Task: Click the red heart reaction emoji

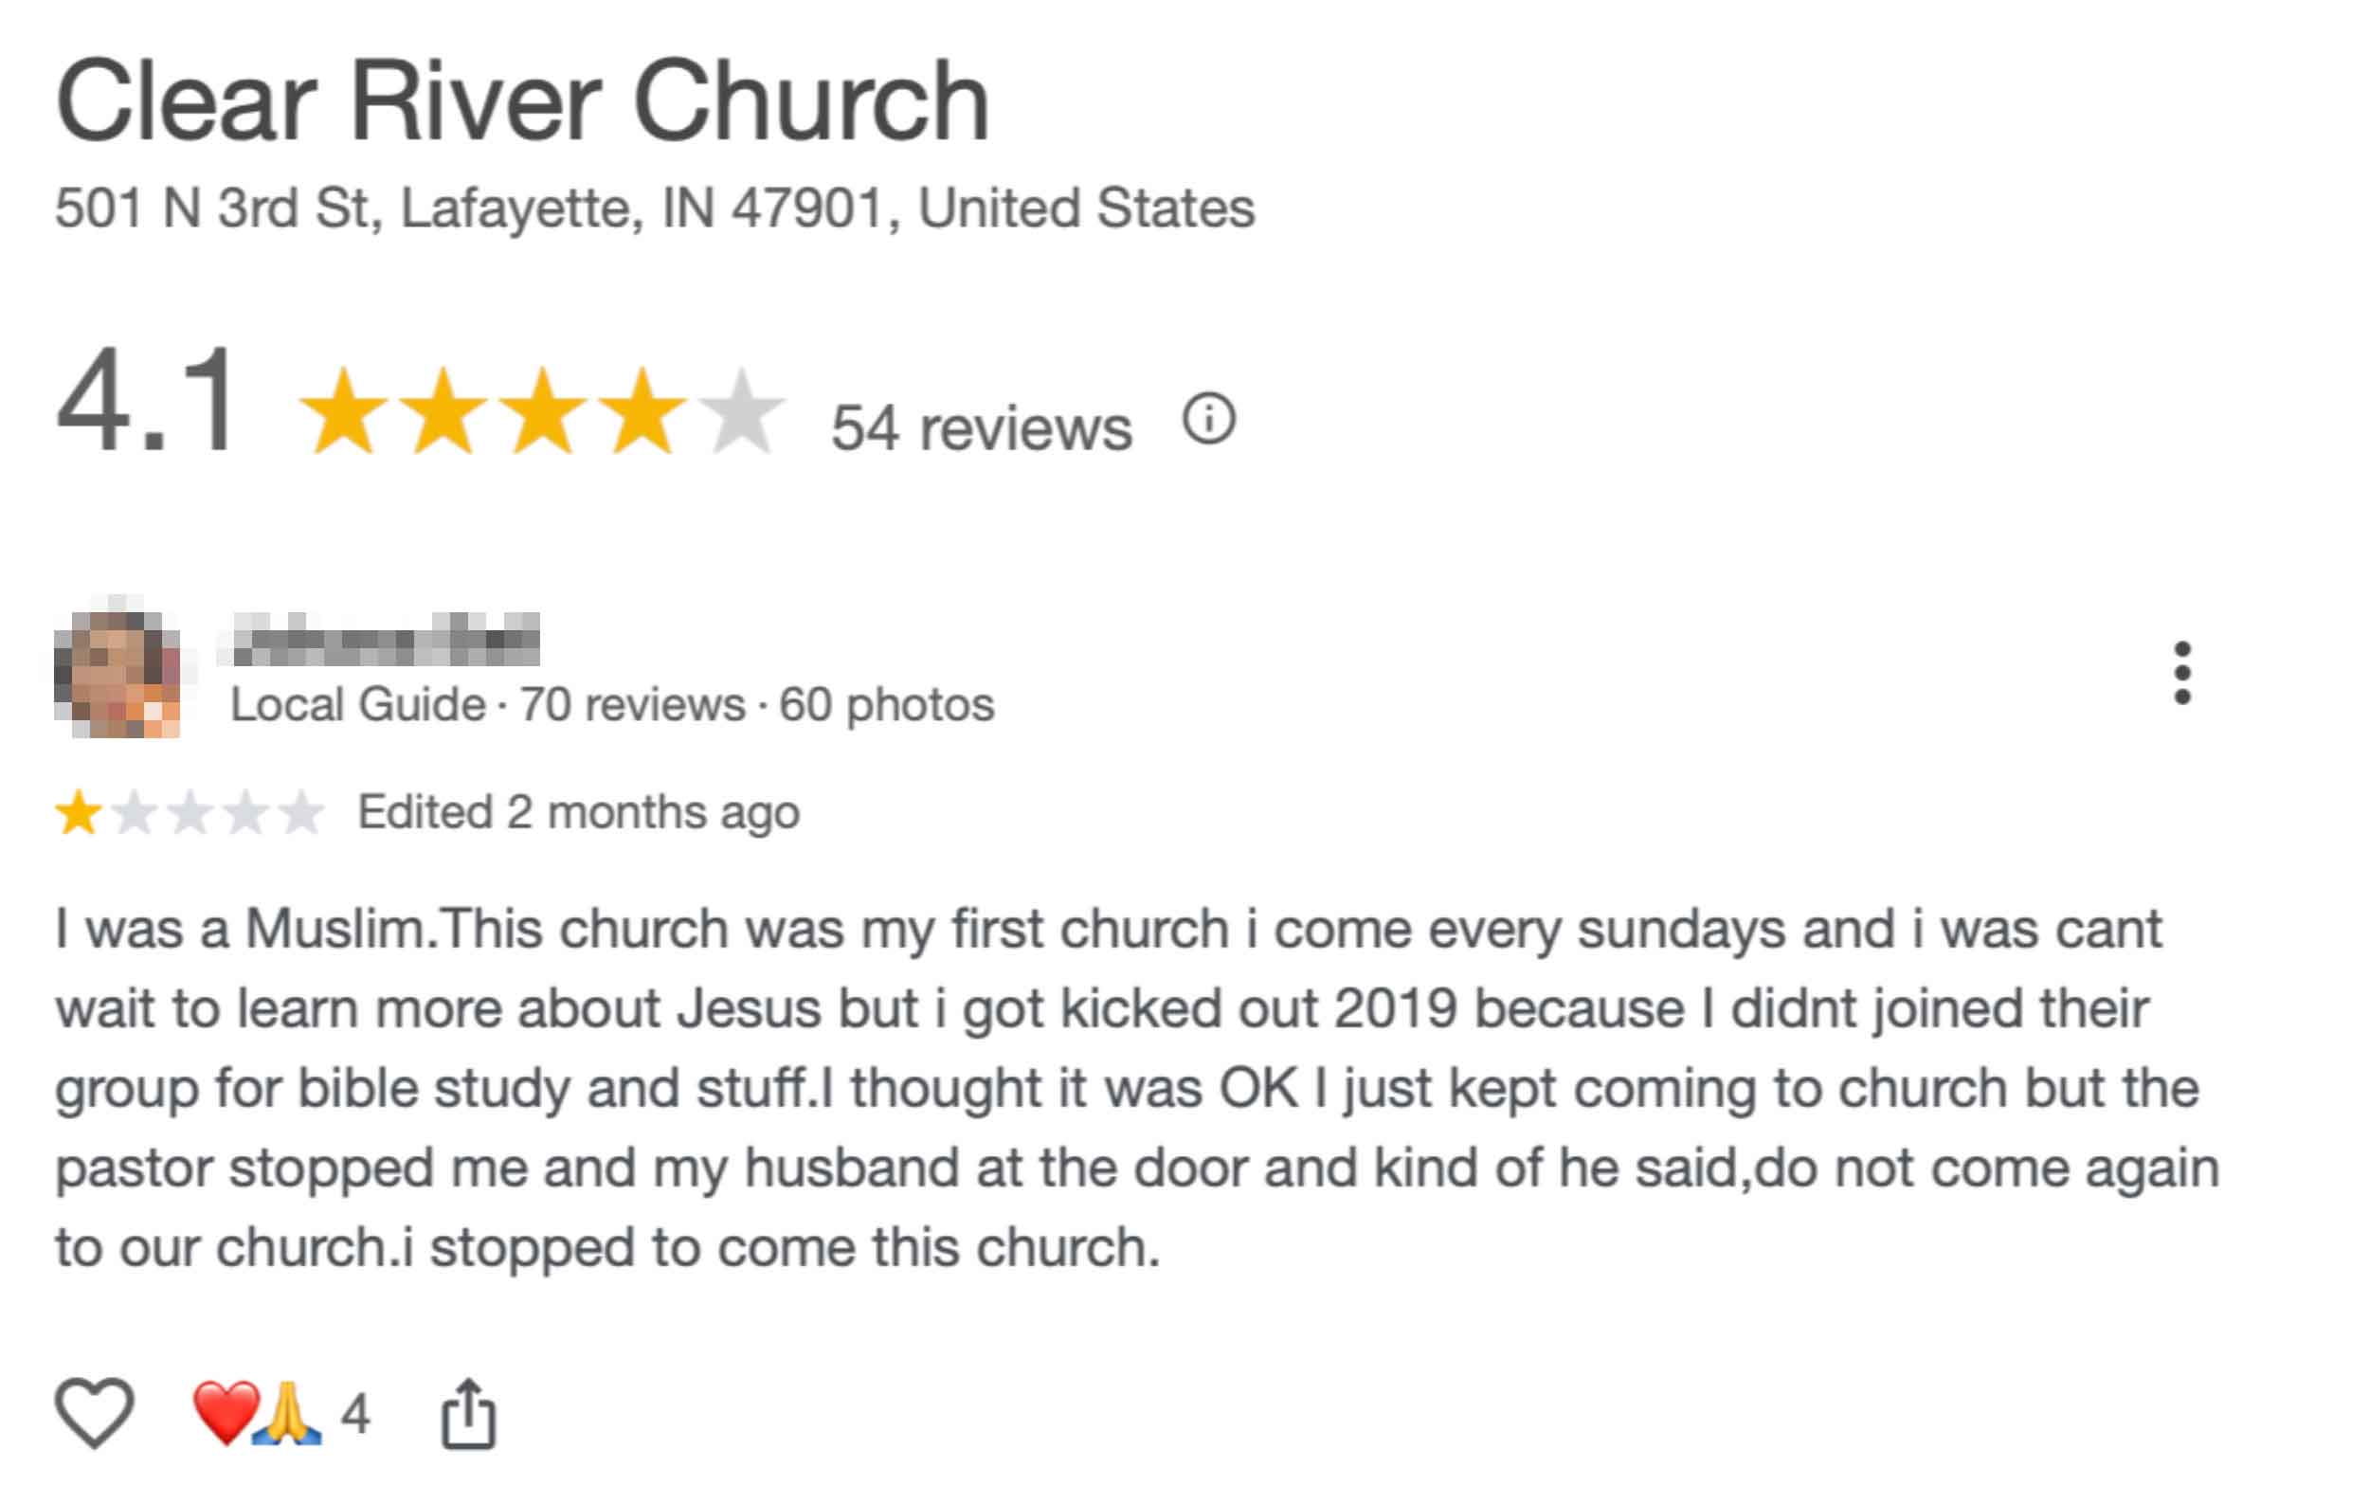Action: point(225,1412)
